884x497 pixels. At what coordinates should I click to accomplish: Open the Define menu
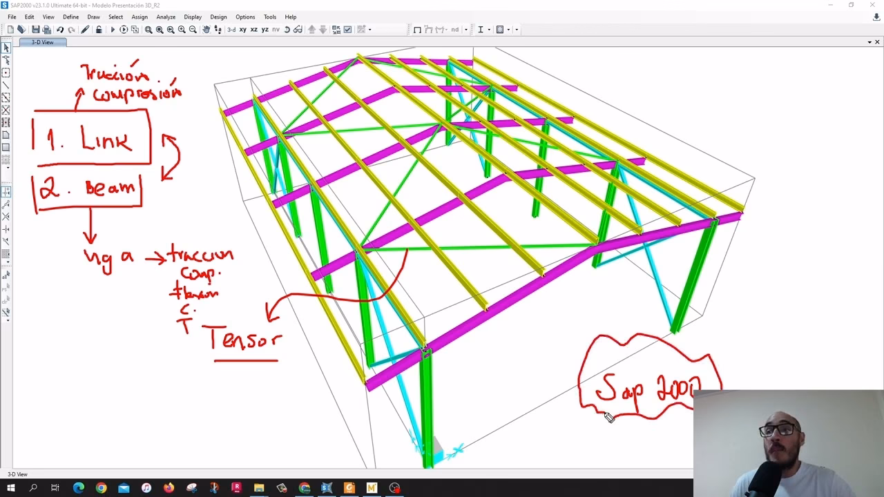[70, 17]
